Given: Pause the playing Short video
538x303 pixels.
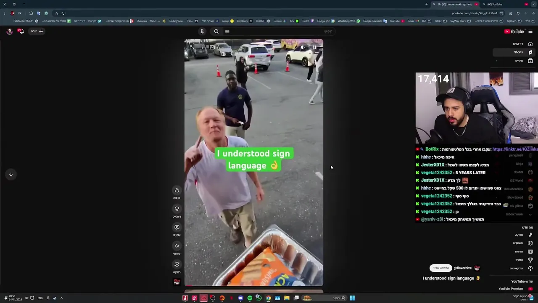Looking at the screenshot, I should (x=314, y=48).
